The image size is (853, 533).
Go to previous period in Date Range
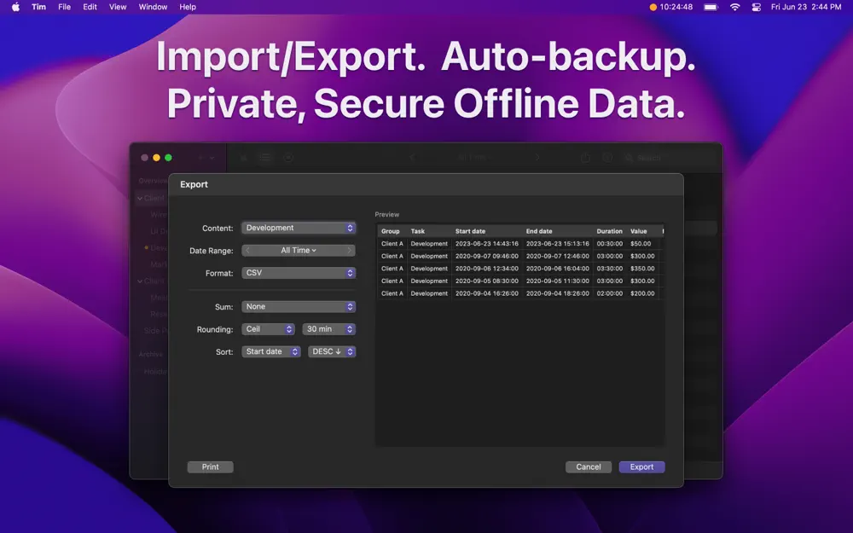click(248, 250)
